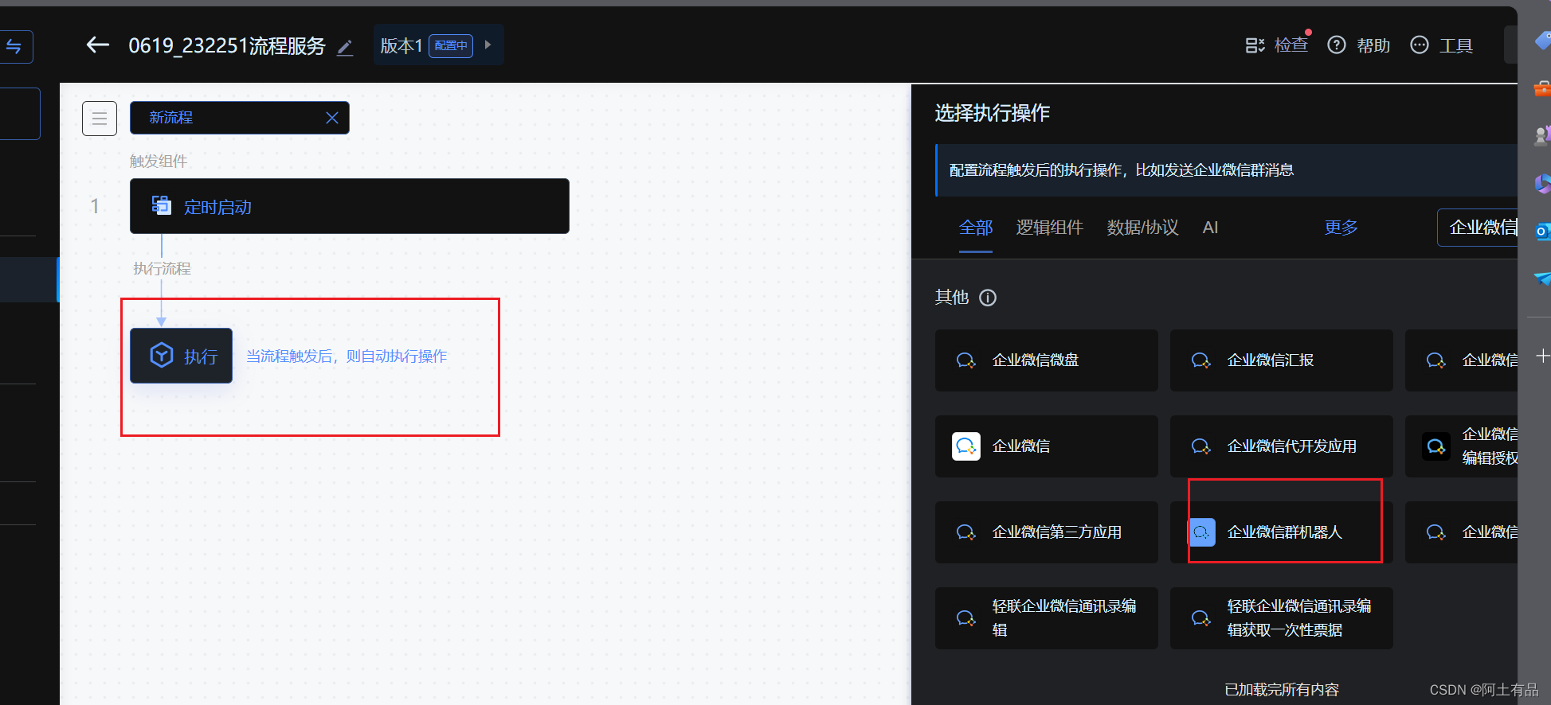Image resolution: width=1551 pixels, height=705 pixels.
Task: Open the 检查 check panel
Action: tap(1277, 45)
